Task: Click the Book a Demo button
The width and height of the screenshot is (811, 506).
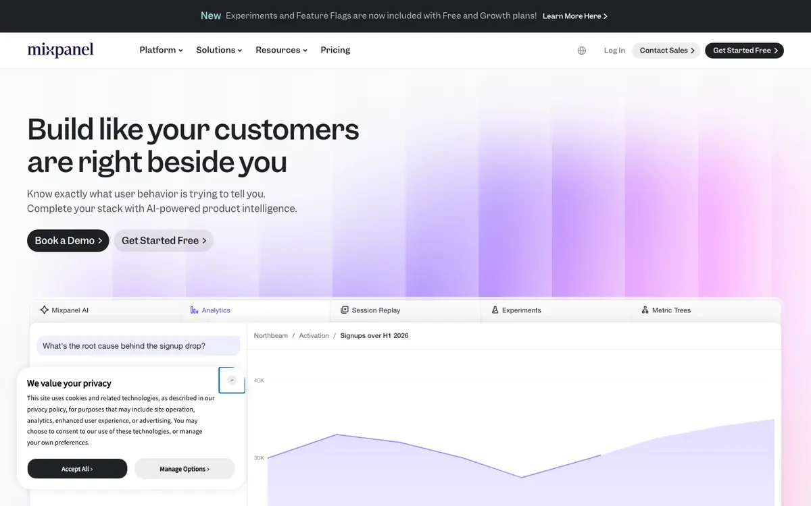Action: [68, 241]
